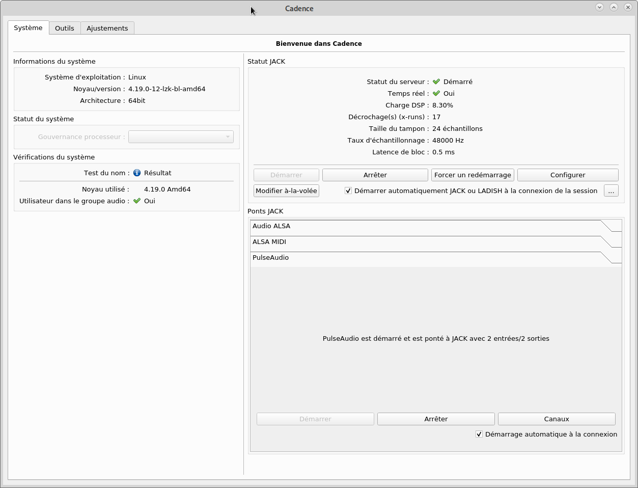The width and height of the screenshot is (638, 488).
Task: Click the 24 échantillons buffer size
Action: (457, 128)
